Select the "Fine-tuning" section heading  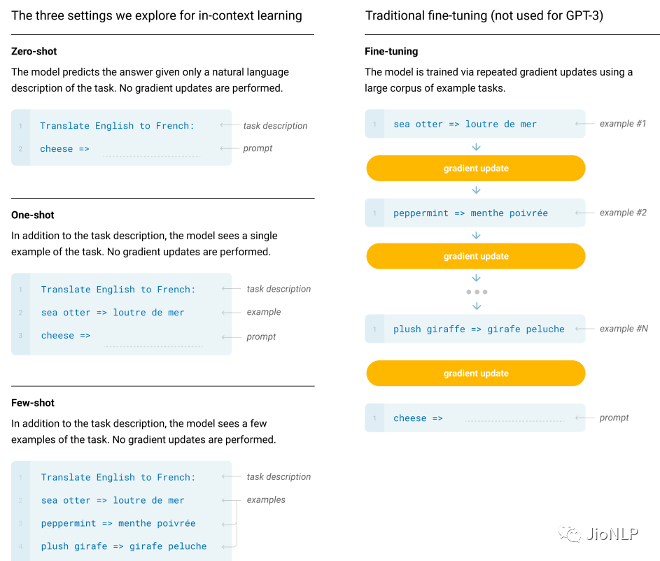tap(391, 52)
